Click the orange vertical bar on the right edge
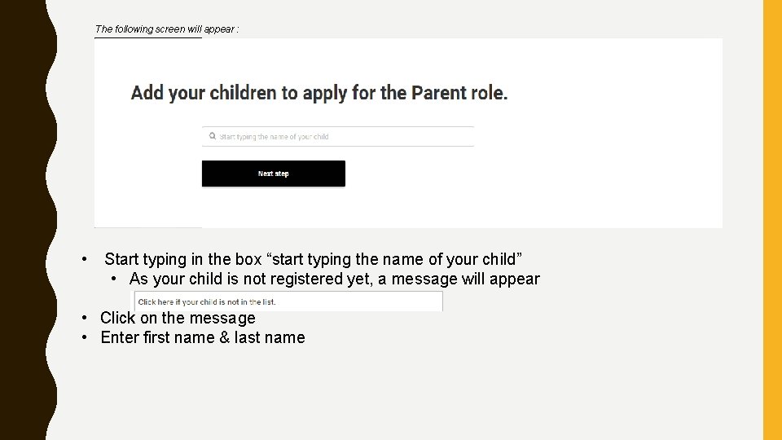The image size is (782, 440). click(x=772, y=220)
